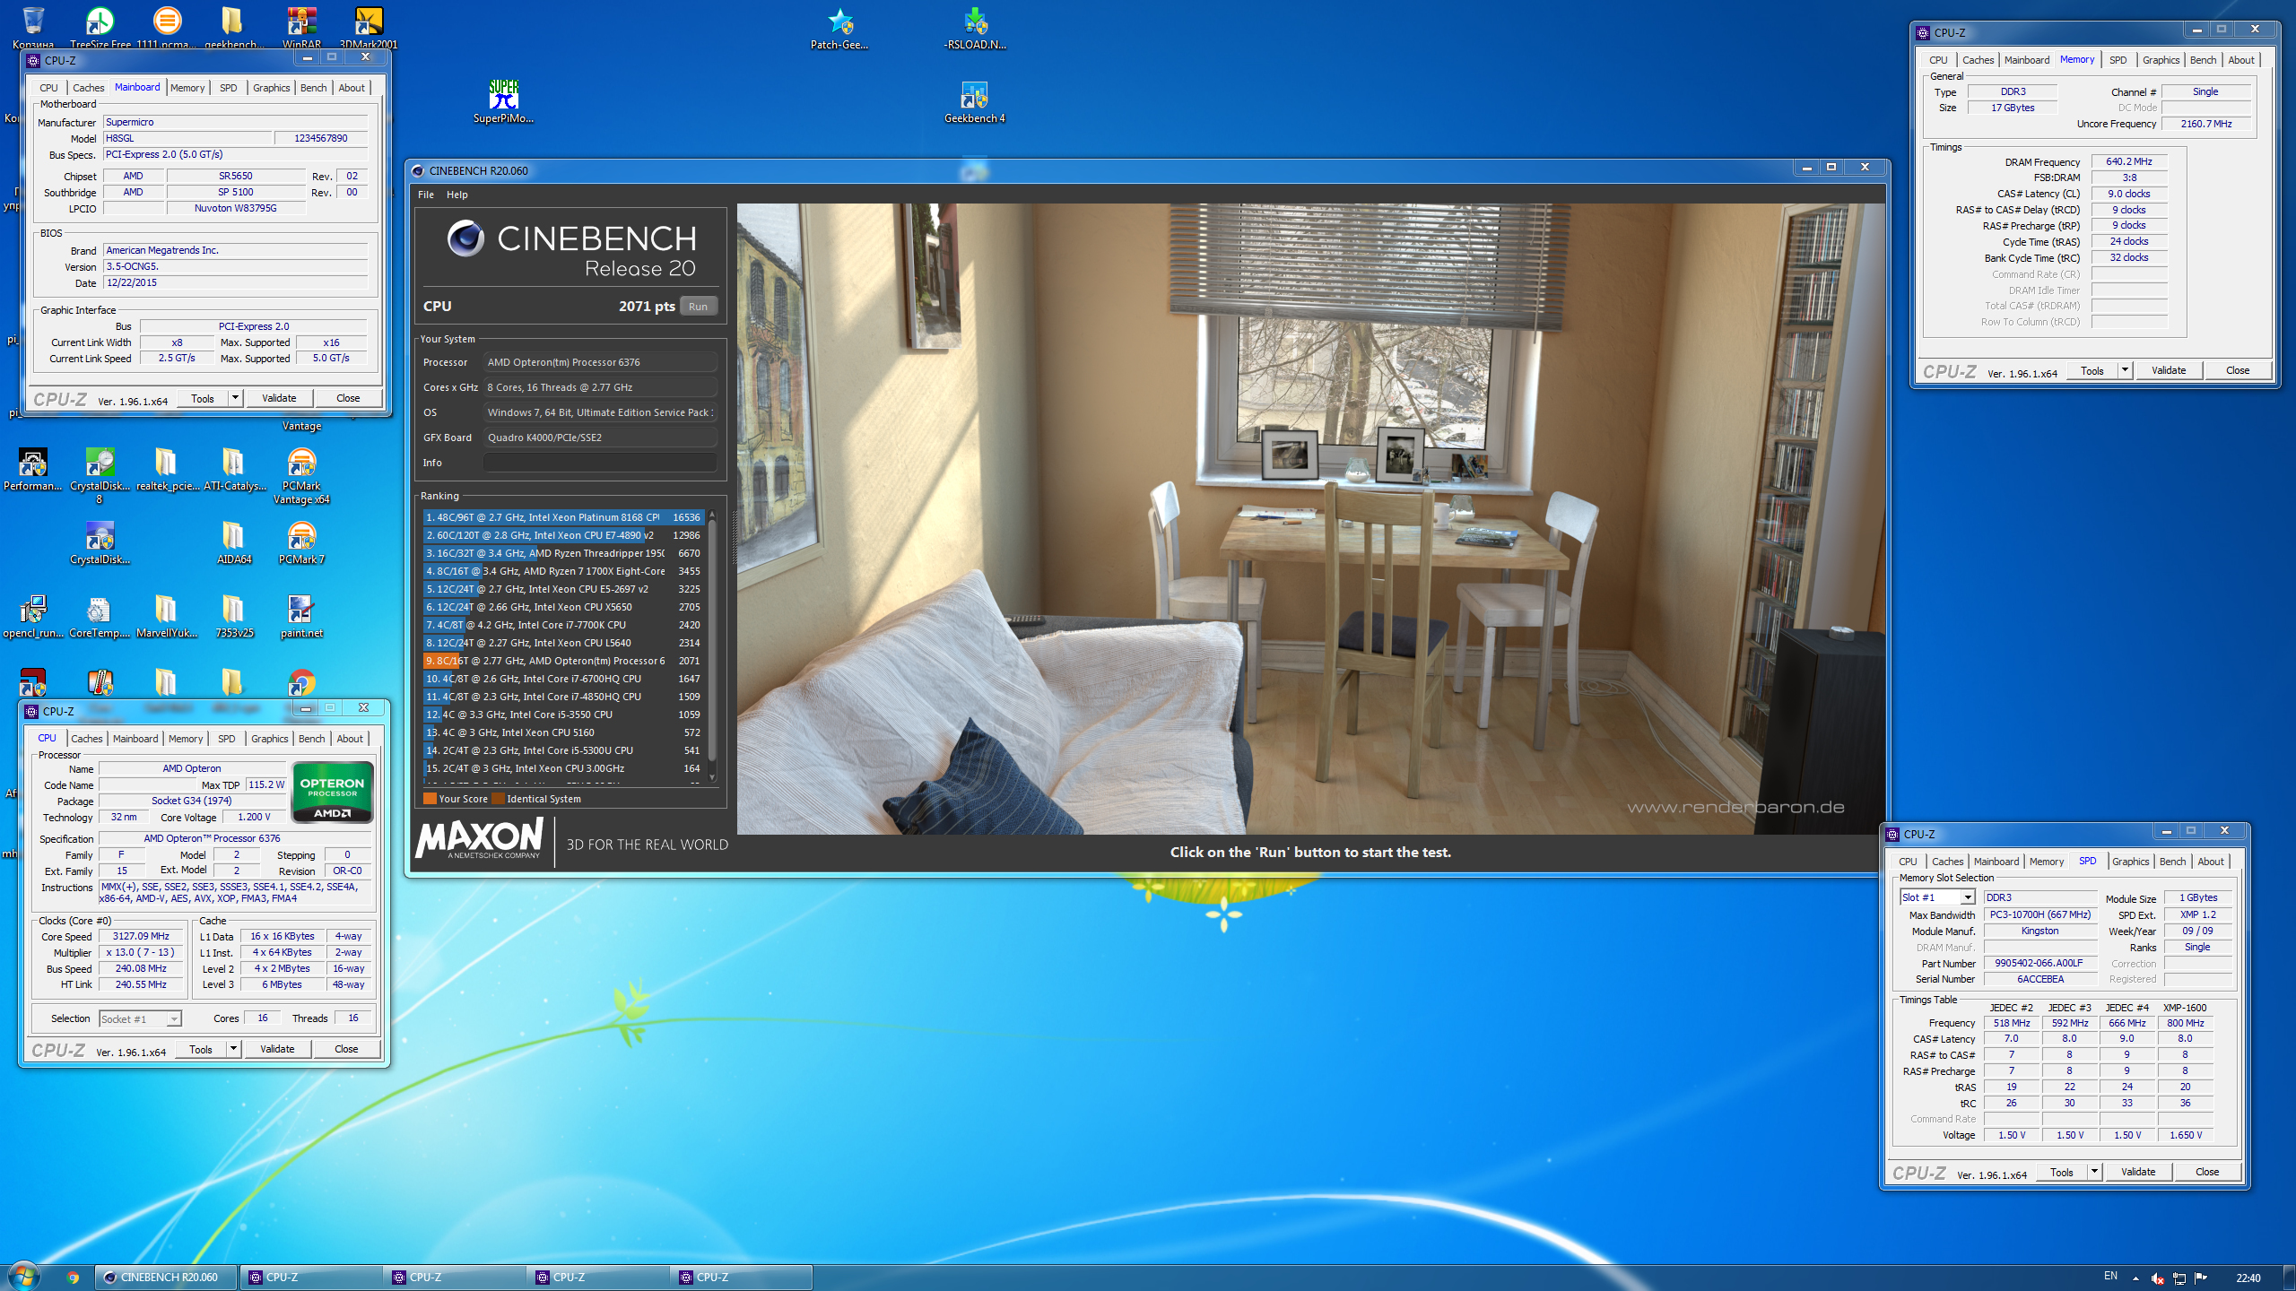The height and width of the screenshot is (1291, 2296).
Task: Open the opencl_run desktop icon
Action: pos(33,617)
